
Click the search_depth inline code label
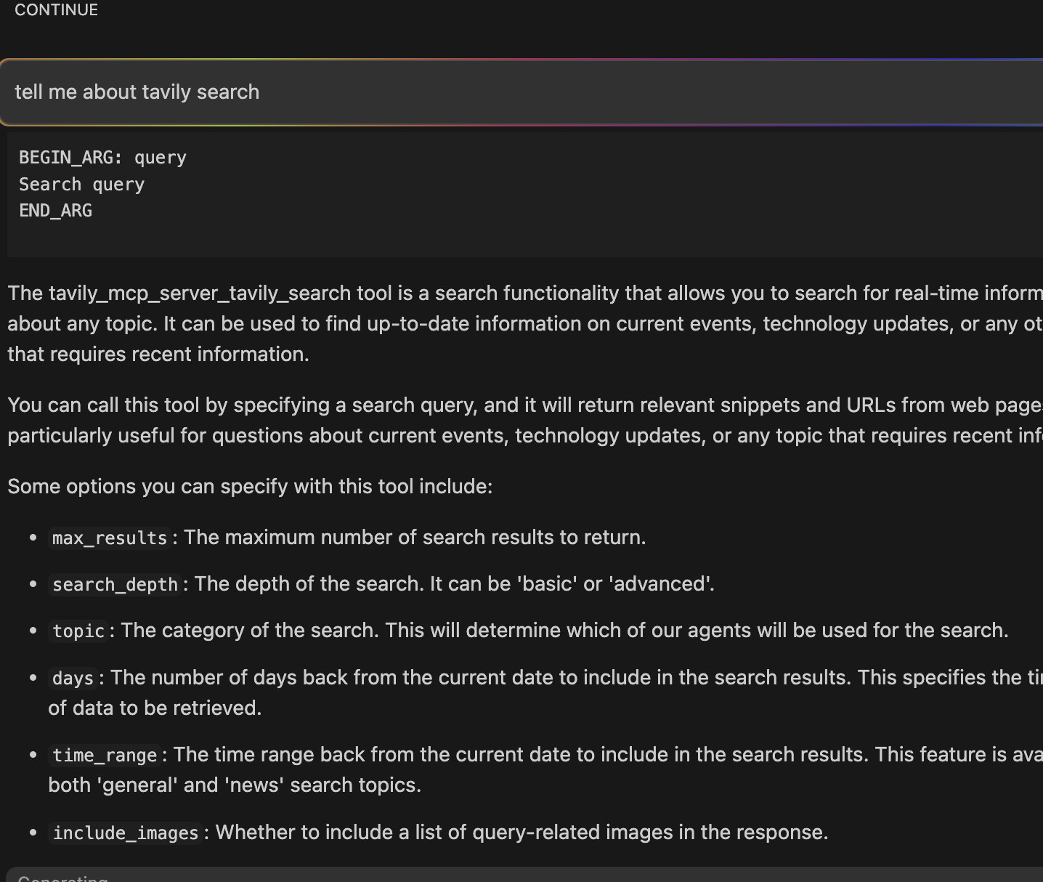(x=115, y=585)
